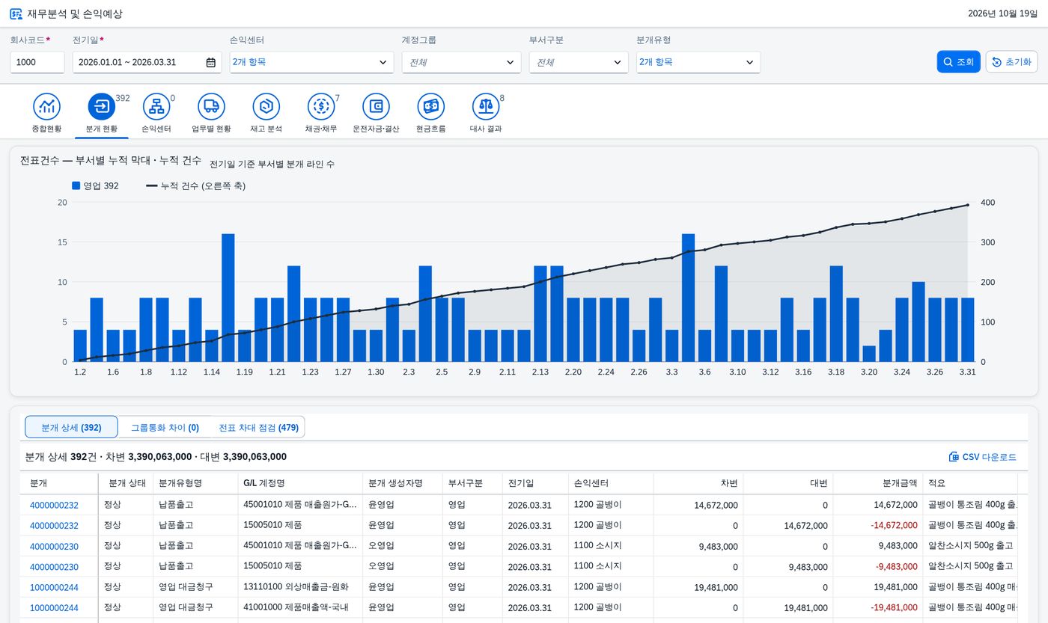The width and height of the screenshot is (1048, 623).
Task: Open journal 1000000244 with 13110100 account
Action: coord(54,587)
